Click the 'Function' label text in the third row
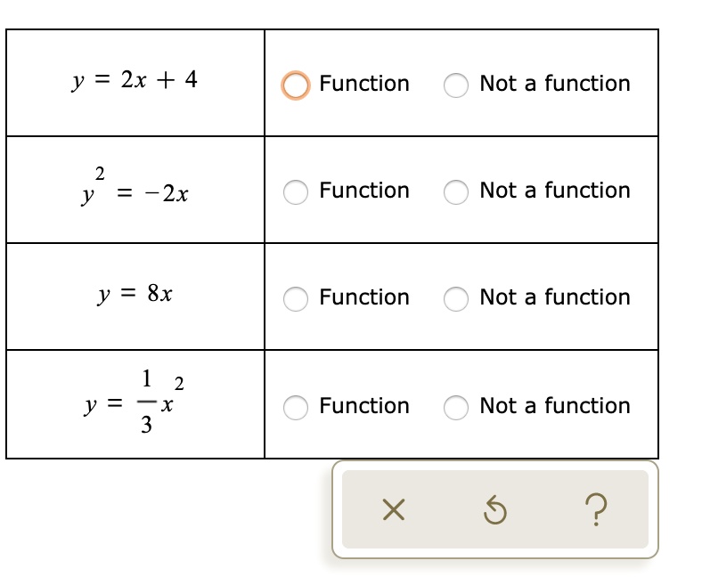Image resolution: width=702 pixels, height=577 pixels. (x=364, y=297)
